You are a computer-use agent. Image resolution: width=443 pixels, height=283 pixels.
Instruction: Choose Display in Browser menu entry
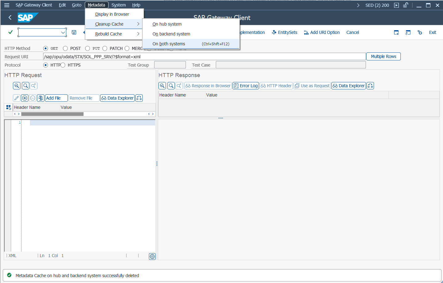click(114, 14)
